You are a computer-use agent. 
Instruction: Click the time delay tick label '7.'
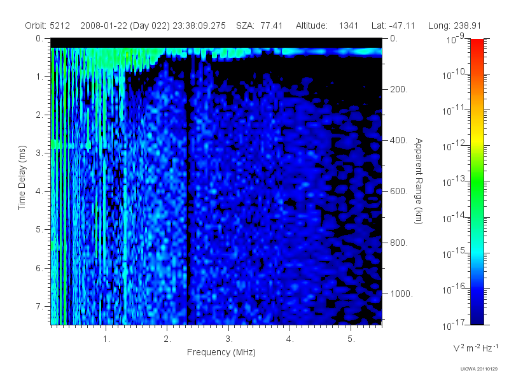pyautogui.click(x=39, y=306)
